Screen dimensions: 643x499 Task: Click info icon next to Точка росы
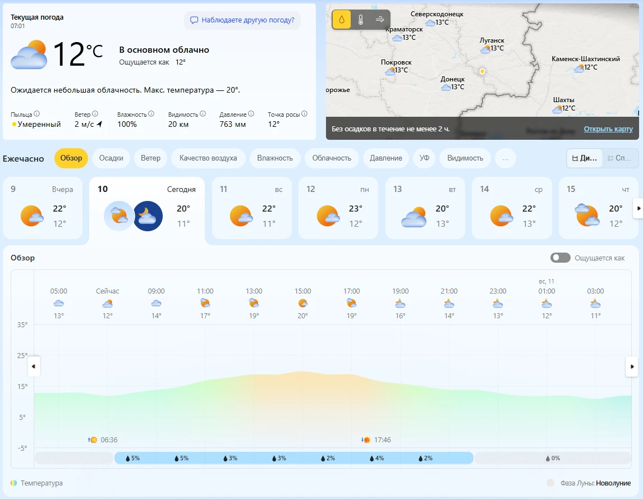(304, 114)
